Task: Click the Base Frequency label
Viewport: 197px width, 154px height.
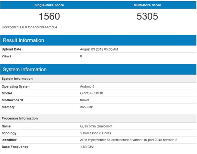Action: [15, 147]
